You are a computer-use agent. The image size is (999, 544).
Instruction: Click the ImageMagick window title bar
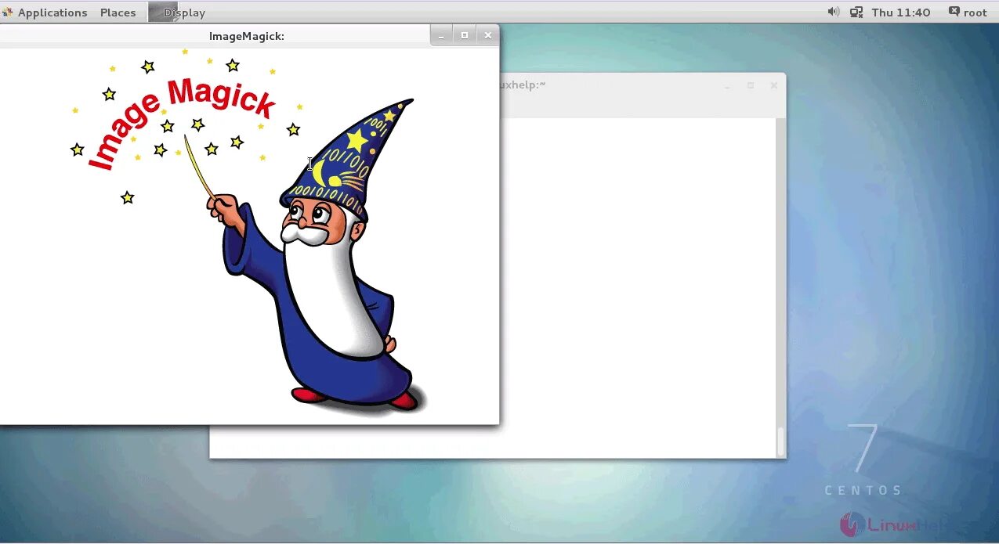point(246,36)
